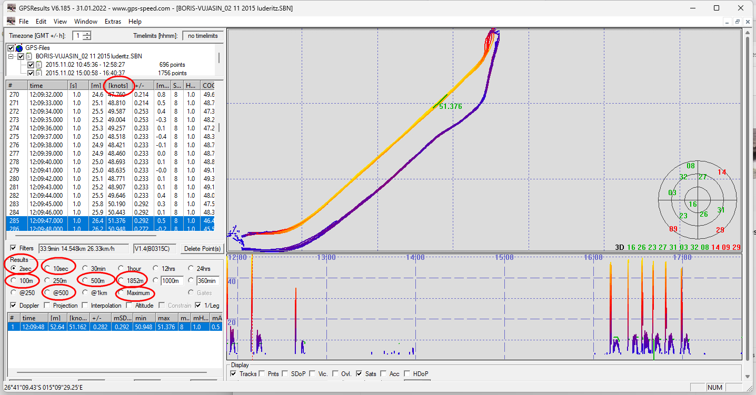Image resolution: width=756 pixels, height=395 pixels.
Task: Click the Delete Point(s) button
Action: click(202, 248)
